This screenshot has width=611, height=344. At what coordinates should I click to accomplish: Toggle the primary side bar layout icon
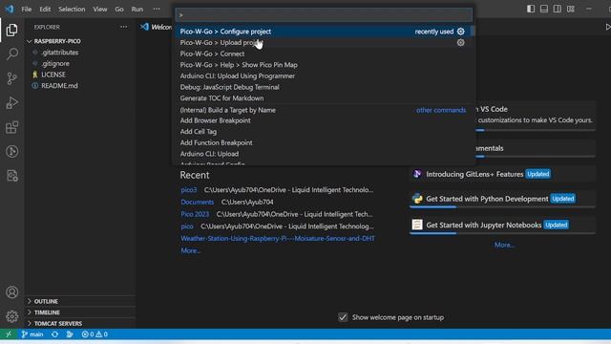[x=531, y=9]
